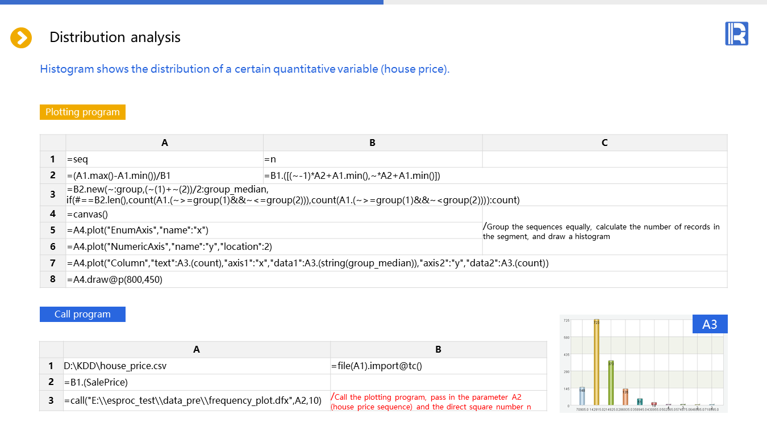Open the histogram chart thumbnail
767x431 pixels.
click(x=643, y=363)
